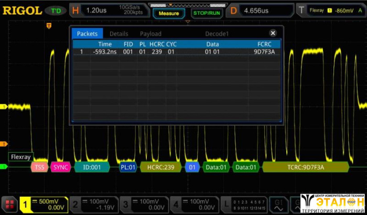Close the Decode1 packets window

pos(273,33)
